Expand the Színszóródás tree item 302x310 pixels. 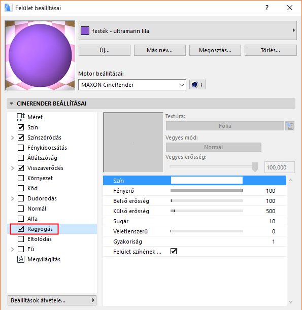coord(13,137)
